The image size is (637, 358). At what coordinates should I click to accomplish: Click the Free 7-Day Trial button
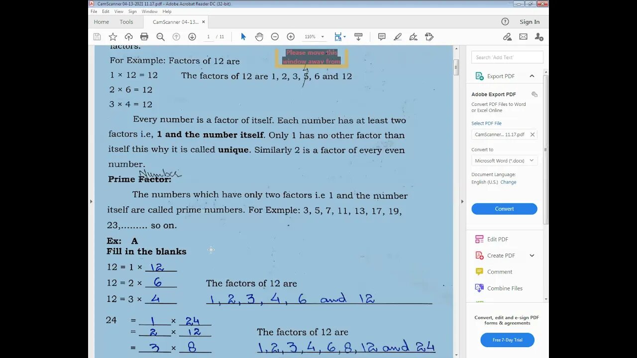point(507,340)
